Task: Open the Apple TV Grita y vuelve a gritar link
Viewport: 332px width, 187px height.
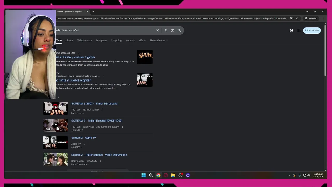Action: (73, 80)
